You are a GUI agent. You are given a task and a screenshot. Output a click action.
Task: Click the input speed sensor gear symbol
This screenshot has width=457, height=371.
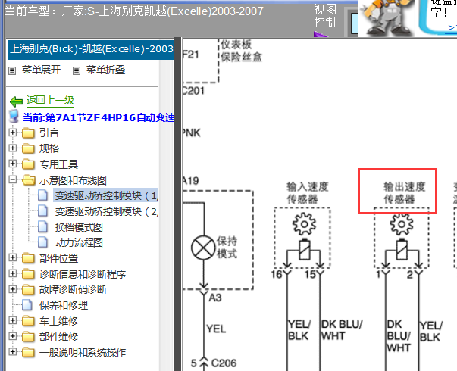tap(304, 224)
